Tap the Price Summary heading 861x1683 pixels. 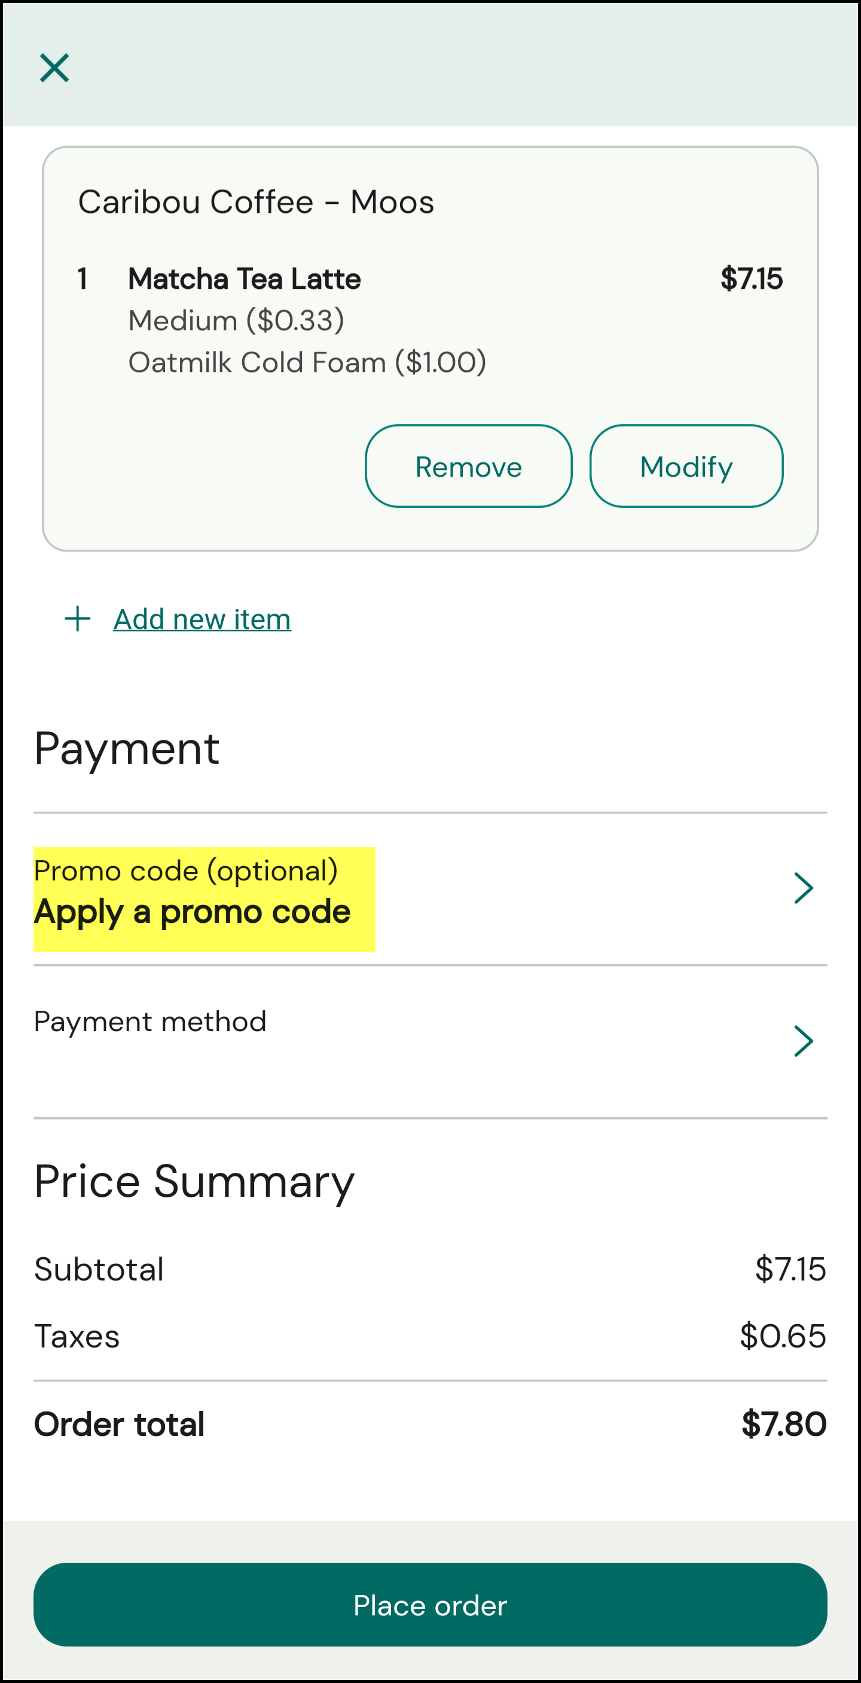point(194,1181)
